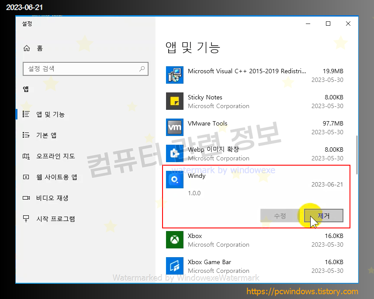
Task: Click Windy version 1.0.0 text
Action: point(194,193)
